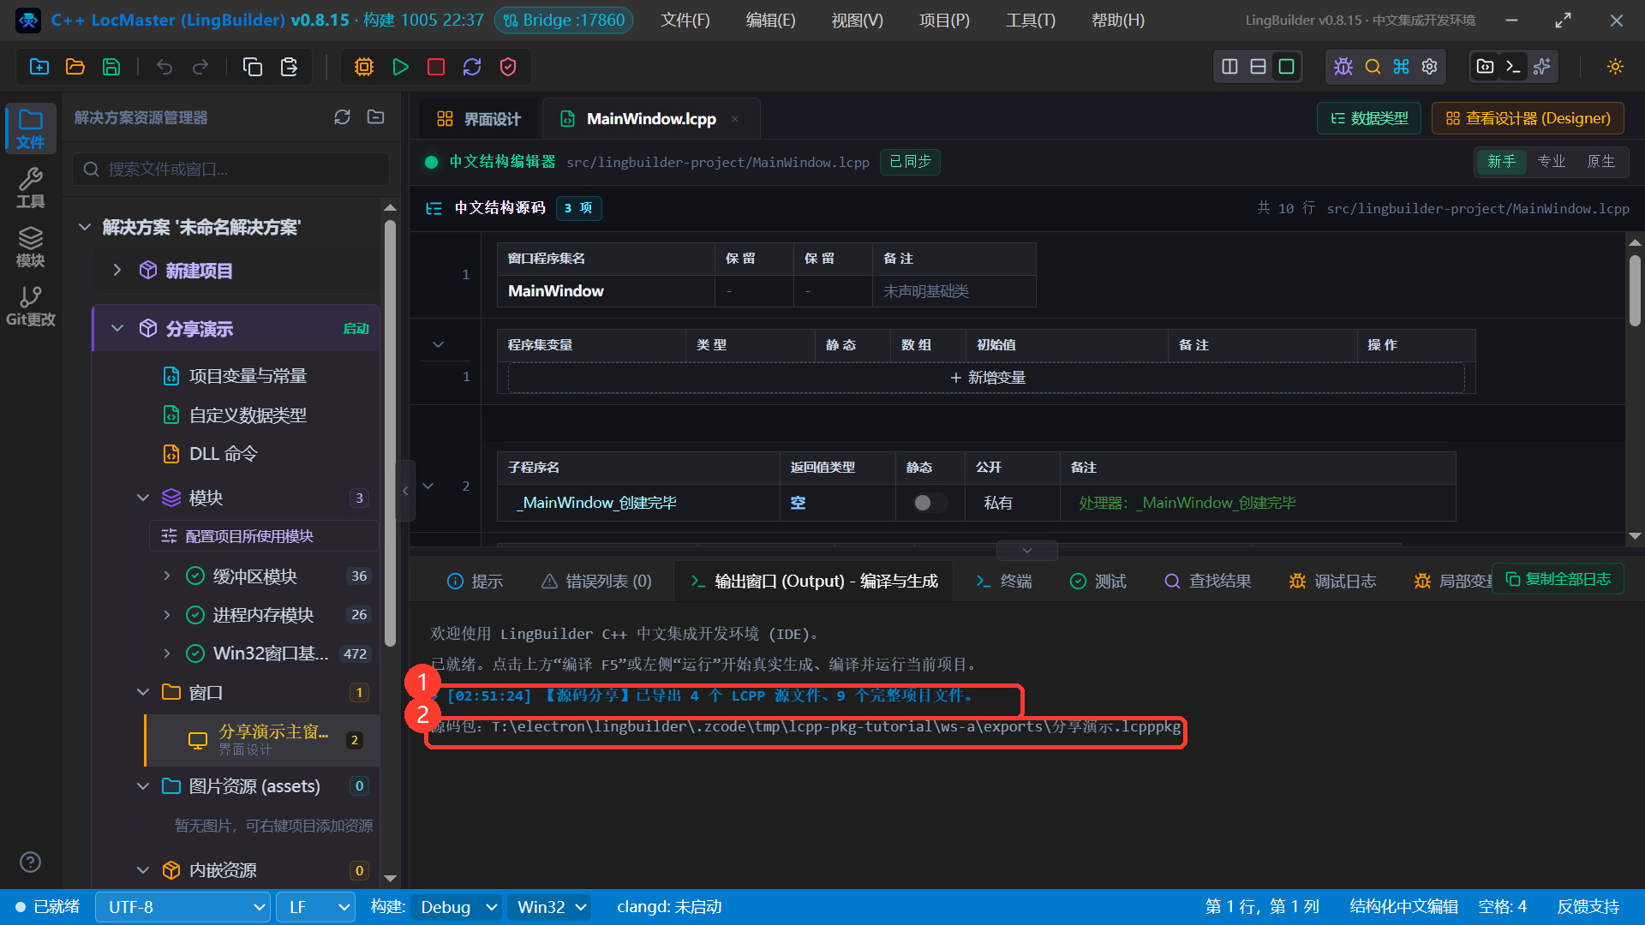The image size is (1645, 925).
Task: Open the UTF-8 encoding dropdown
Action: click(183, 907)
